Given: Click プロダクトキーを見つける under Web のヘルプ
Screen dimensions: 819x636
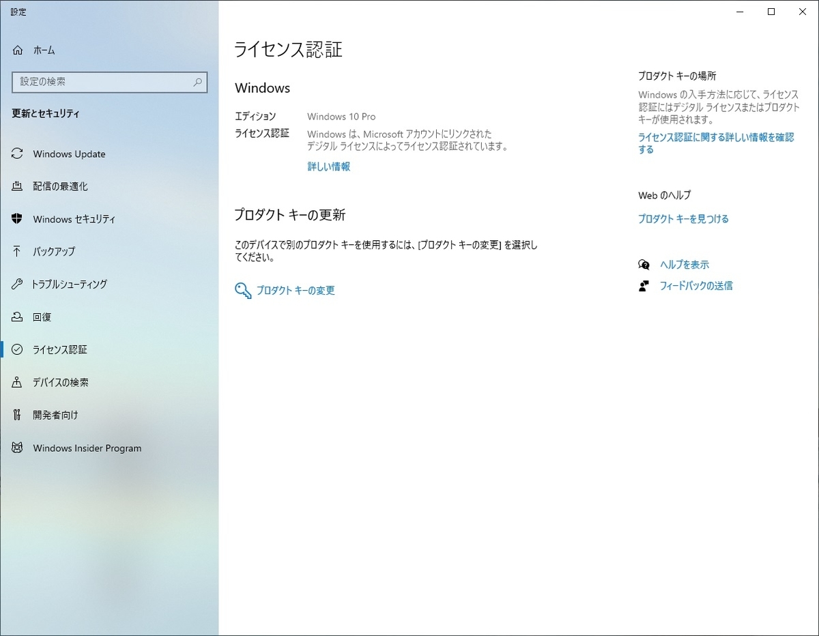Looking at the screenshot, I should [x=682, y=218].
